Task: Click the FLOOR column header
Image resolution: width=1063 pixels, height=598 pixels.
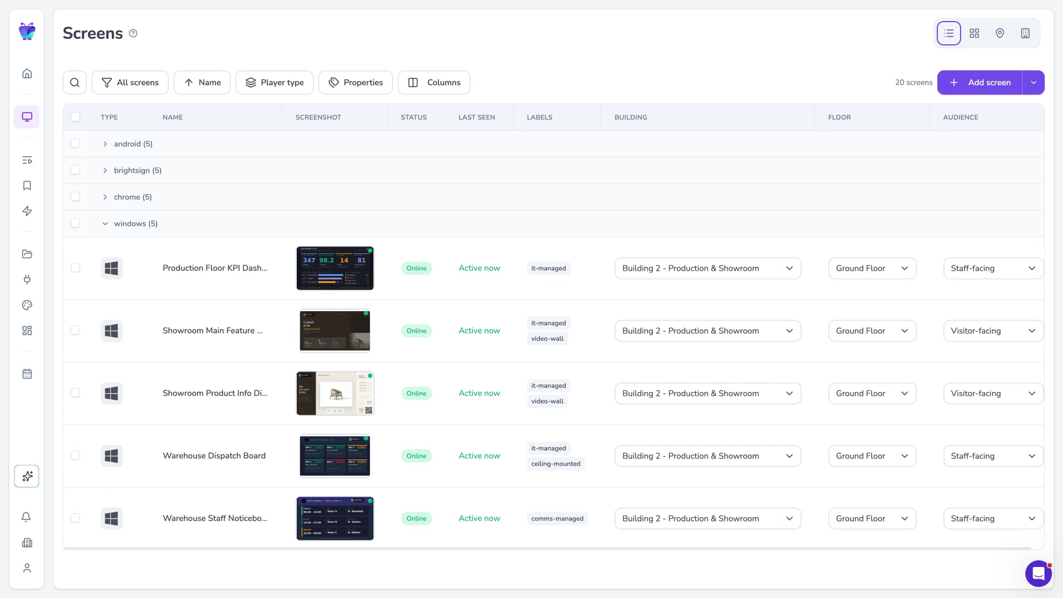Action: tap(839, 117)
